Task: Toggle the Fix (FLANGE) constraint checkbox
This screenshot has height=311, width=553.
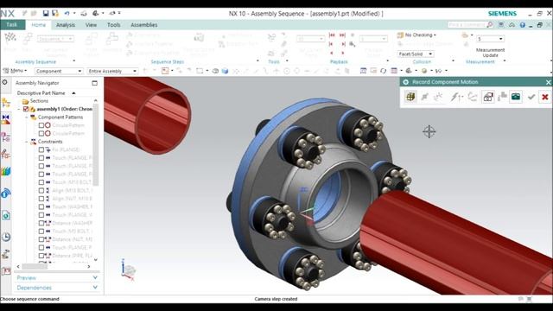Action: (x=41, y=149)
